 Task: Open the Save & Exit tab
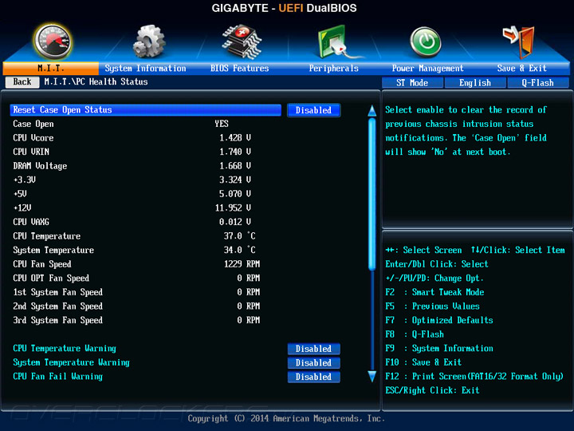click(521, 68)
